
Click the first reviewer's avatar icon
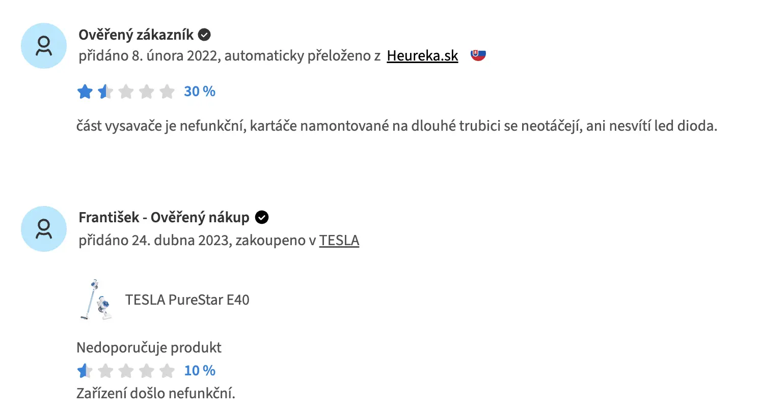tap(44, 46)
